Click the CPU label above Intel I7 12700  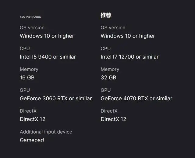106,48
